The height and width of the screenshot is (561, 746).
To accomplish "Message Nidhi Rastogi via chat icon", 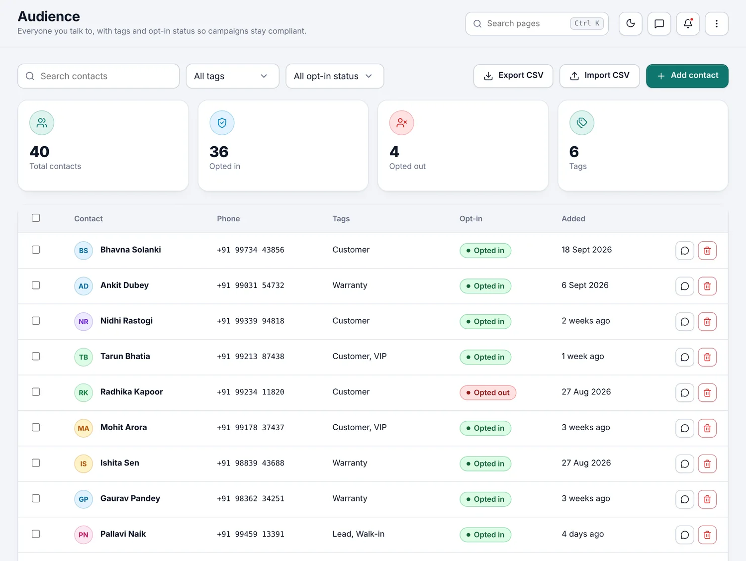I will point(685,322).
